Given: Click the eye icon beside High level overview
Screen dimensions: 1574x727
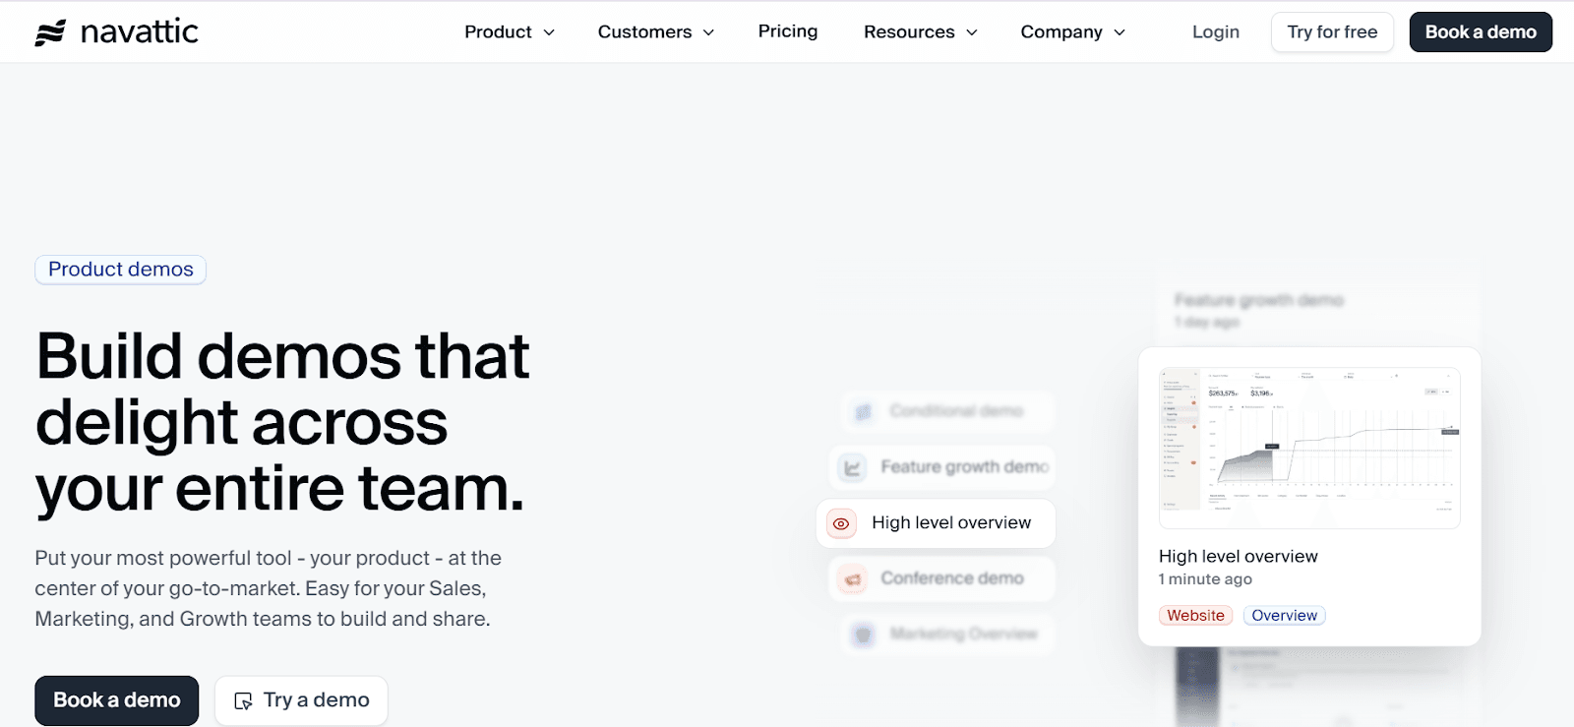Looking at the screenshot, I should pyautogui.click(x=841, y=523).
